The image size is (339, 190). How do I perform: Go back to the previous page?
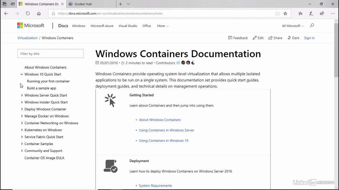coord(6,13)
